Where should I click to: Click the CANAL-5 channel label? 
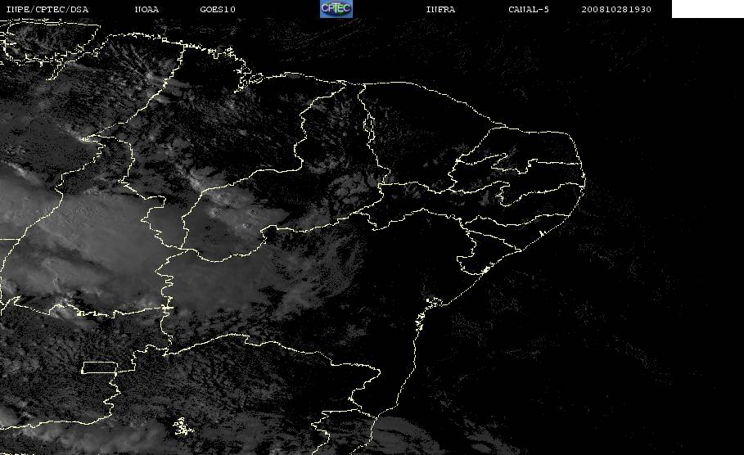click(x=529, y=10)
